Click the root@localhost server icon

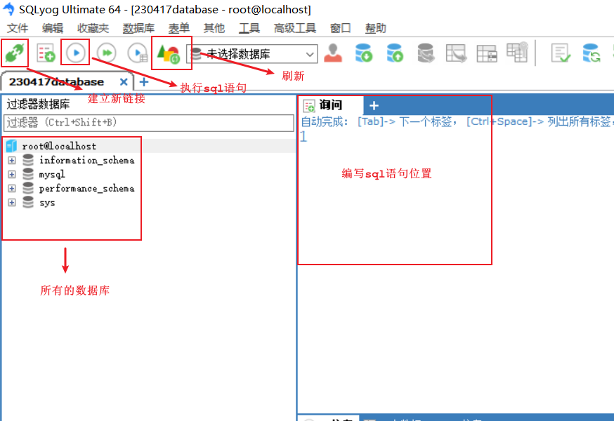(12, 146)
